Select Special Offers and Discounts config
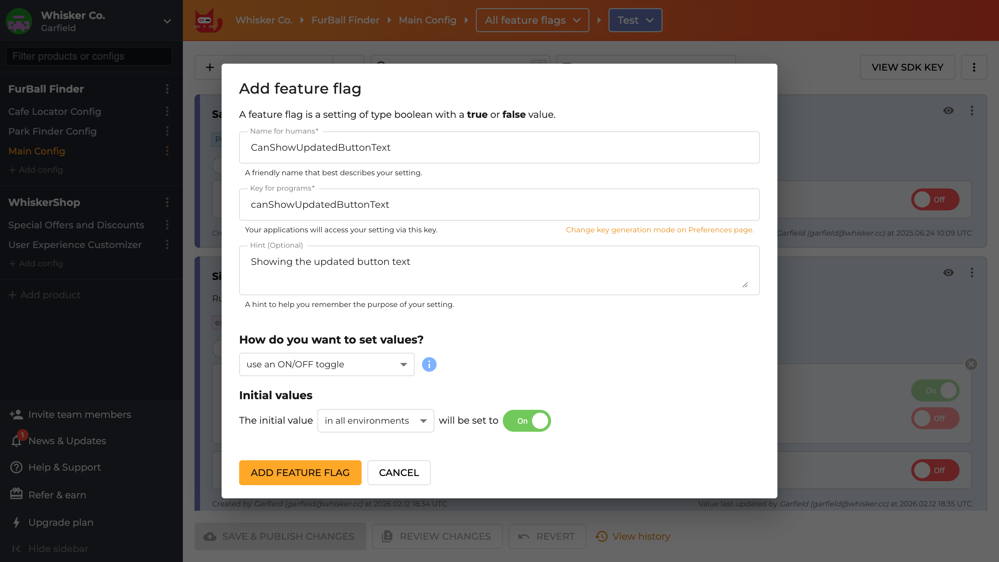Viewport: 999px width, 562px height. tap(76, 225)
